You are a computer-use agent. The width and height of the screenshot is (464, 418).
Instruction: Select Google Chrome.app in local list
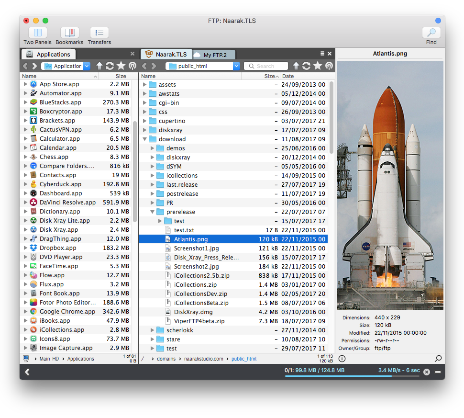(x=77, y=311)
